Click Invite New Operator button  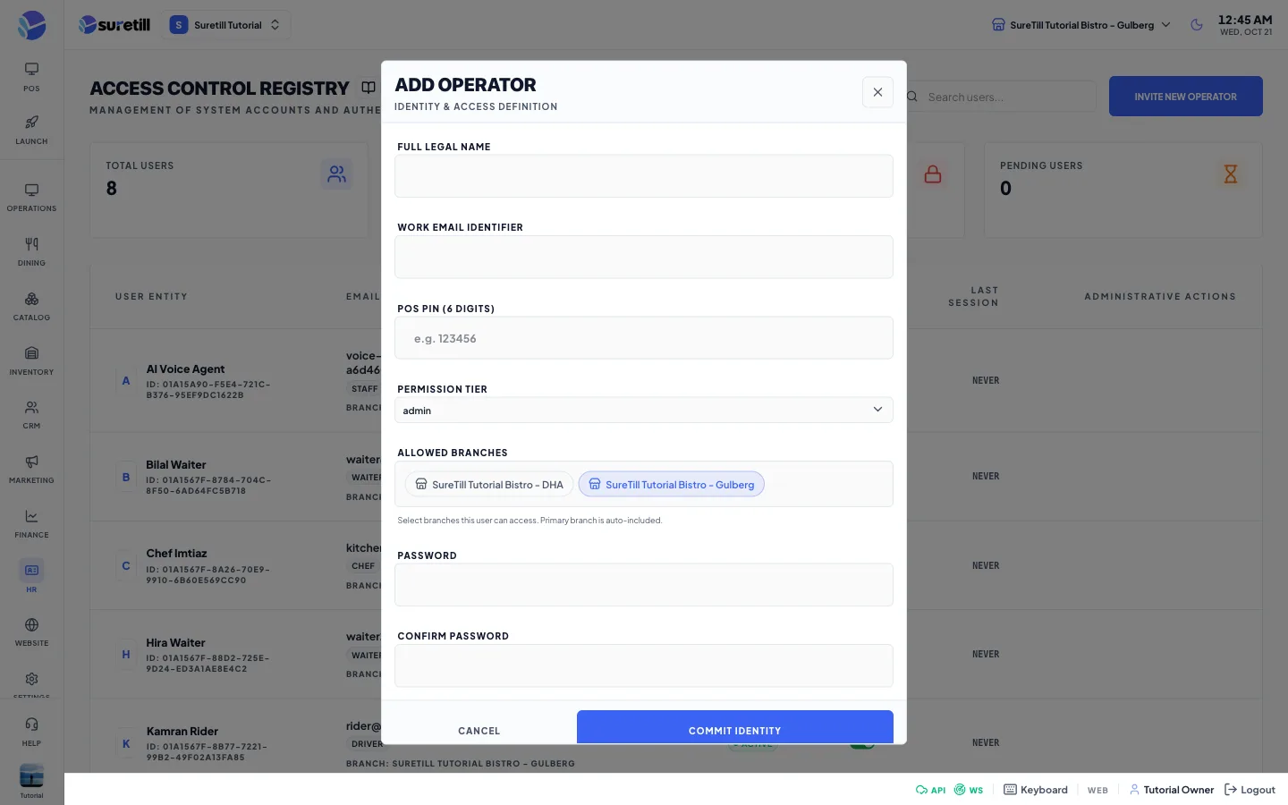tap(1186, 97)
